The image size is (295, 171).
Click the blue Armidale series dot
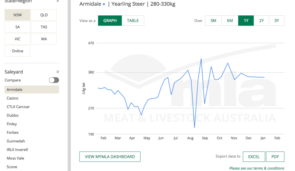point(104,4)
